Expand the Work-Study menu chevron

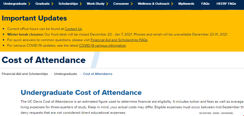[107, 4]
